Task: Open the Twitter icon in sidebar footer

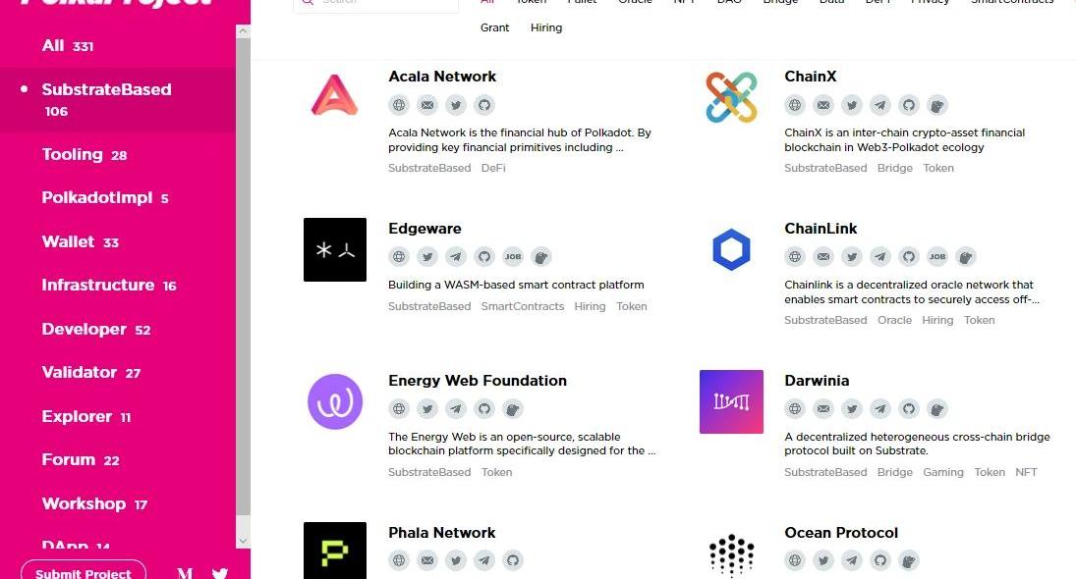Action: [220, 574]
